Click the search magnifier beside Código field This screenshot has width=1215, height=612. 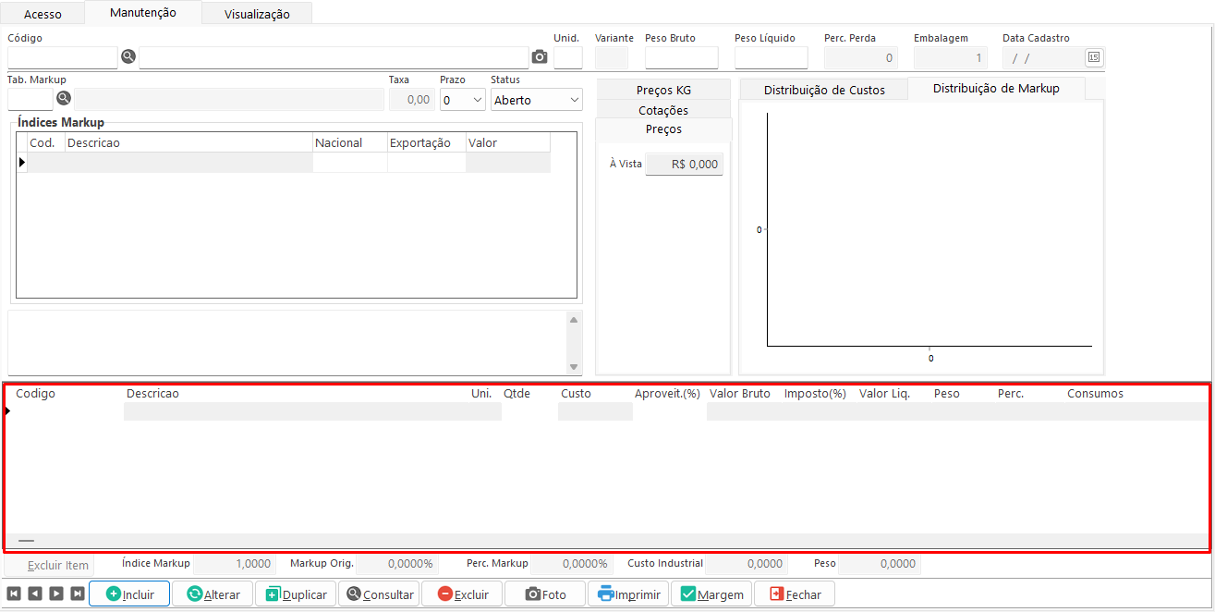[128, 57]
